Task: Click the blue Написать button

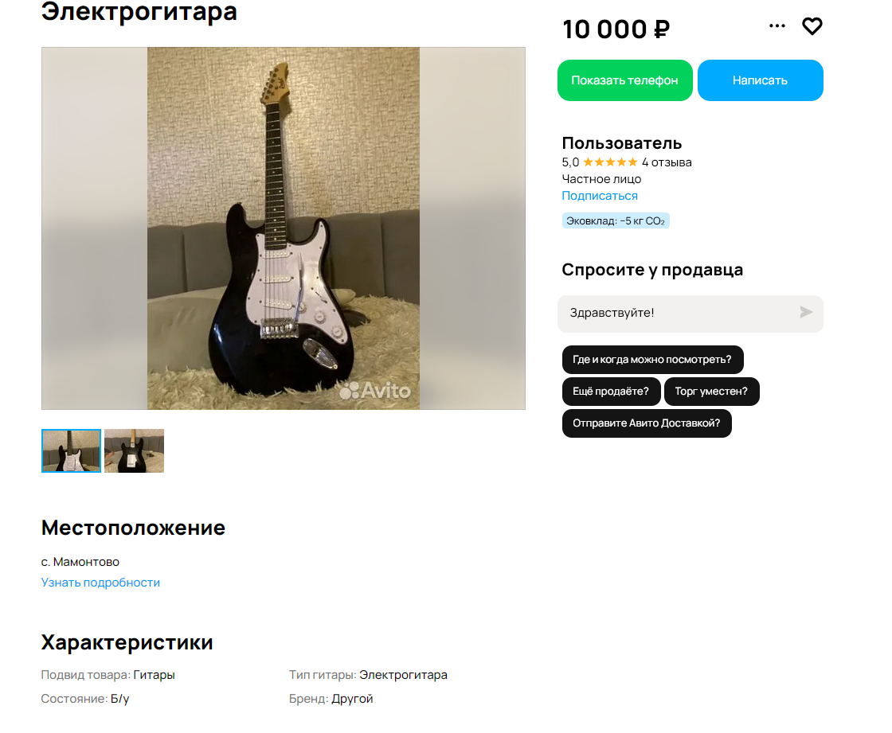Action: point(760,80)
